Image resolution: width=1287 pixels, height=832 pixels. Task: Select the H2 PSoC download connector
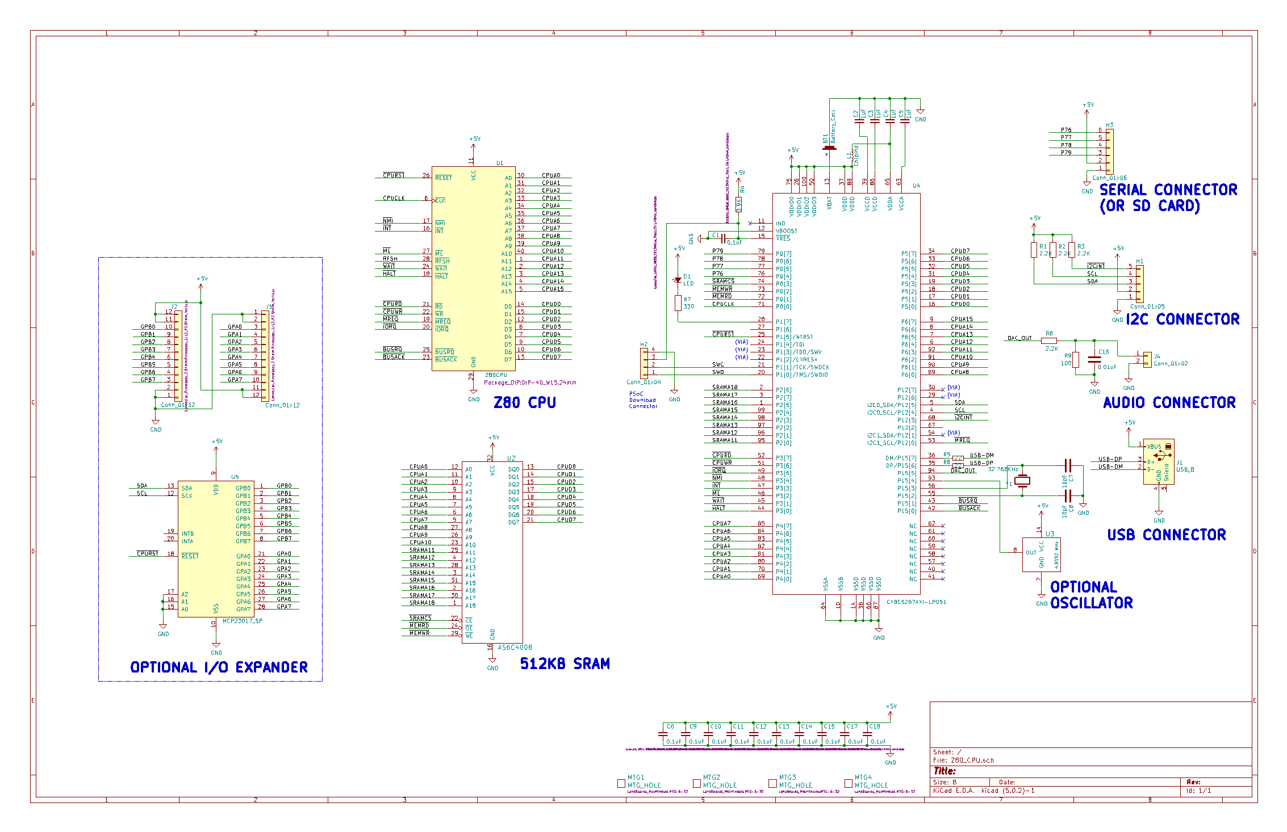[x=644, y=363]
